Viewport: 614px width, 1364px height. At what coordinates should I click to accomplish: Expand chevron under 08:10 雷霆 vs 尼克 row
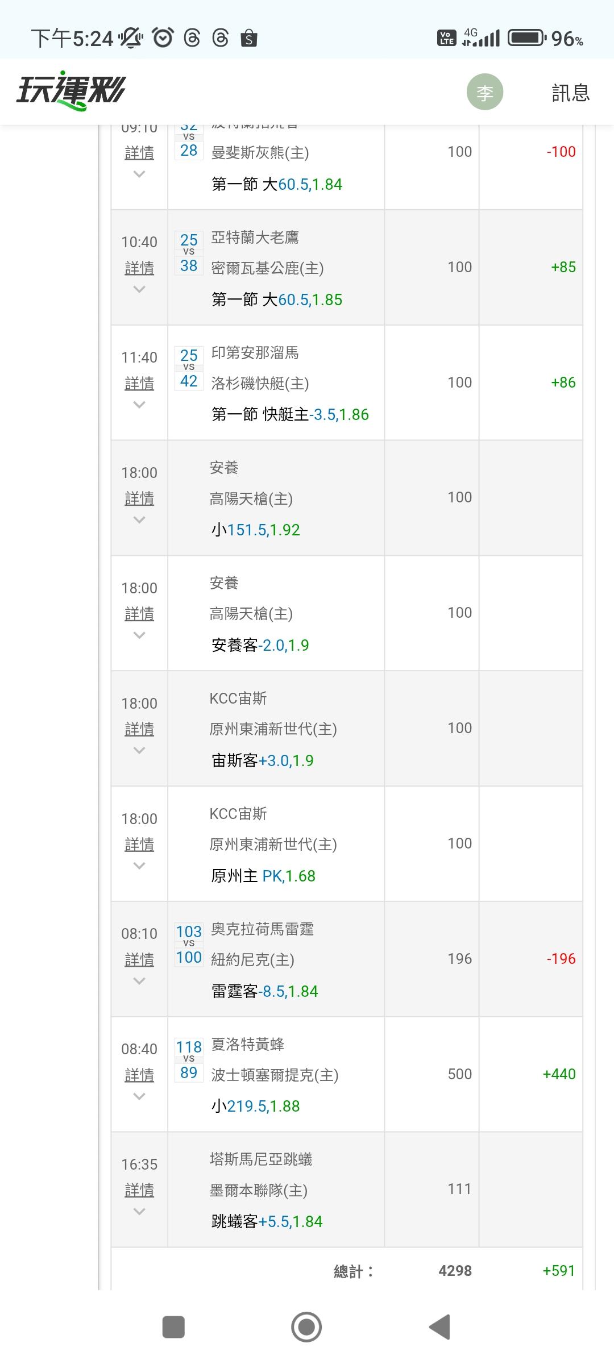pyautogui.click(x=139, y=981)
